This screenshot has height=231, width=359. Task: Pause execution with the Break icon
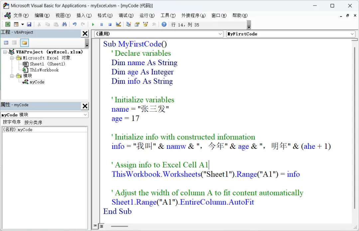101,25
